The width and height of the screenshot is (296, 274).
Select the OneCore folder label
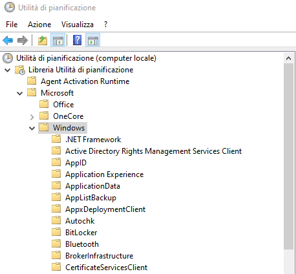[x=69, y=116]
